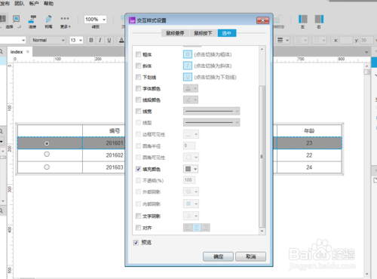Image resolution: width=377 pixels, height=279 pixels.
Task: Select the radio button in the 201602 row
Action: [x=47, y=155]
